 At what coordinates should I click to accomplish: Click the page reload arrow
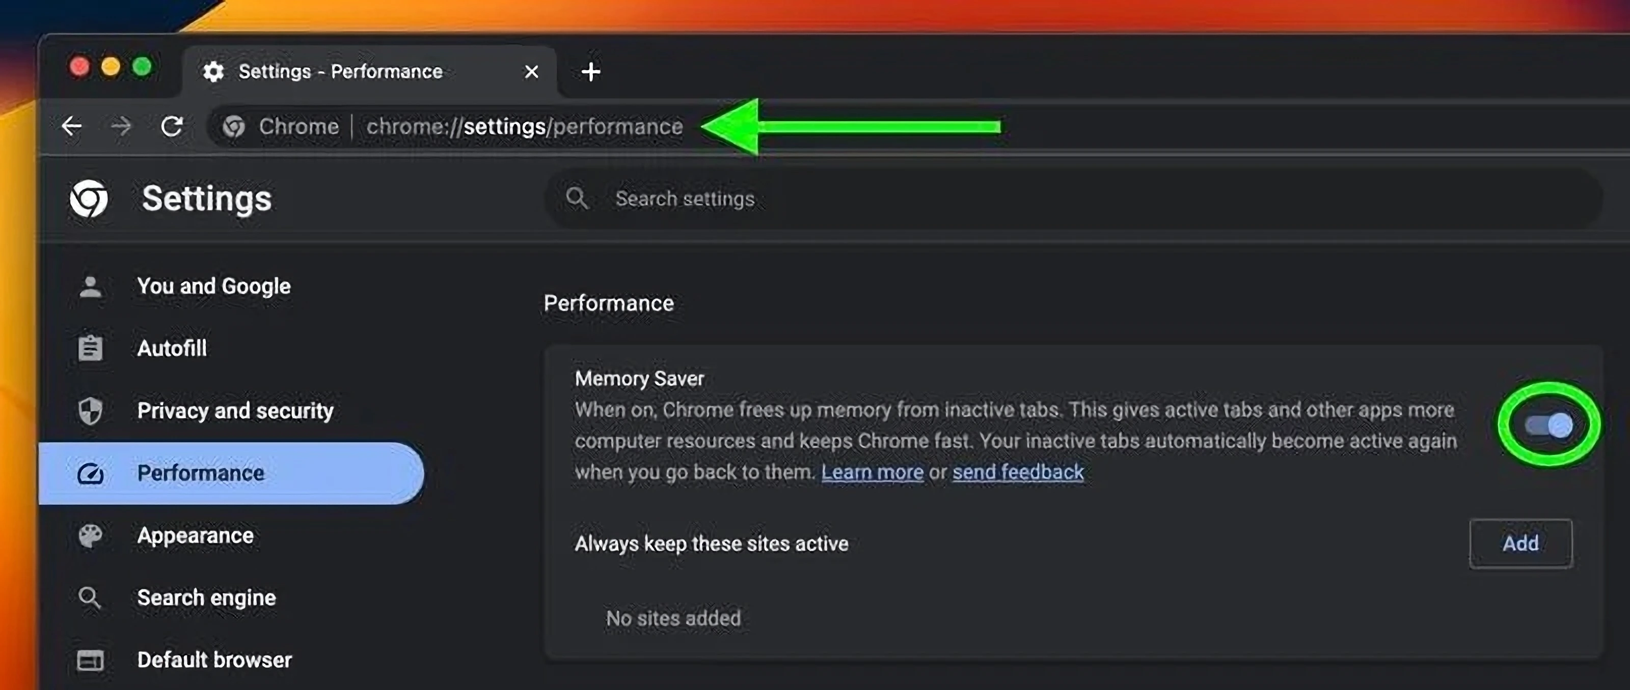[172, 126]
